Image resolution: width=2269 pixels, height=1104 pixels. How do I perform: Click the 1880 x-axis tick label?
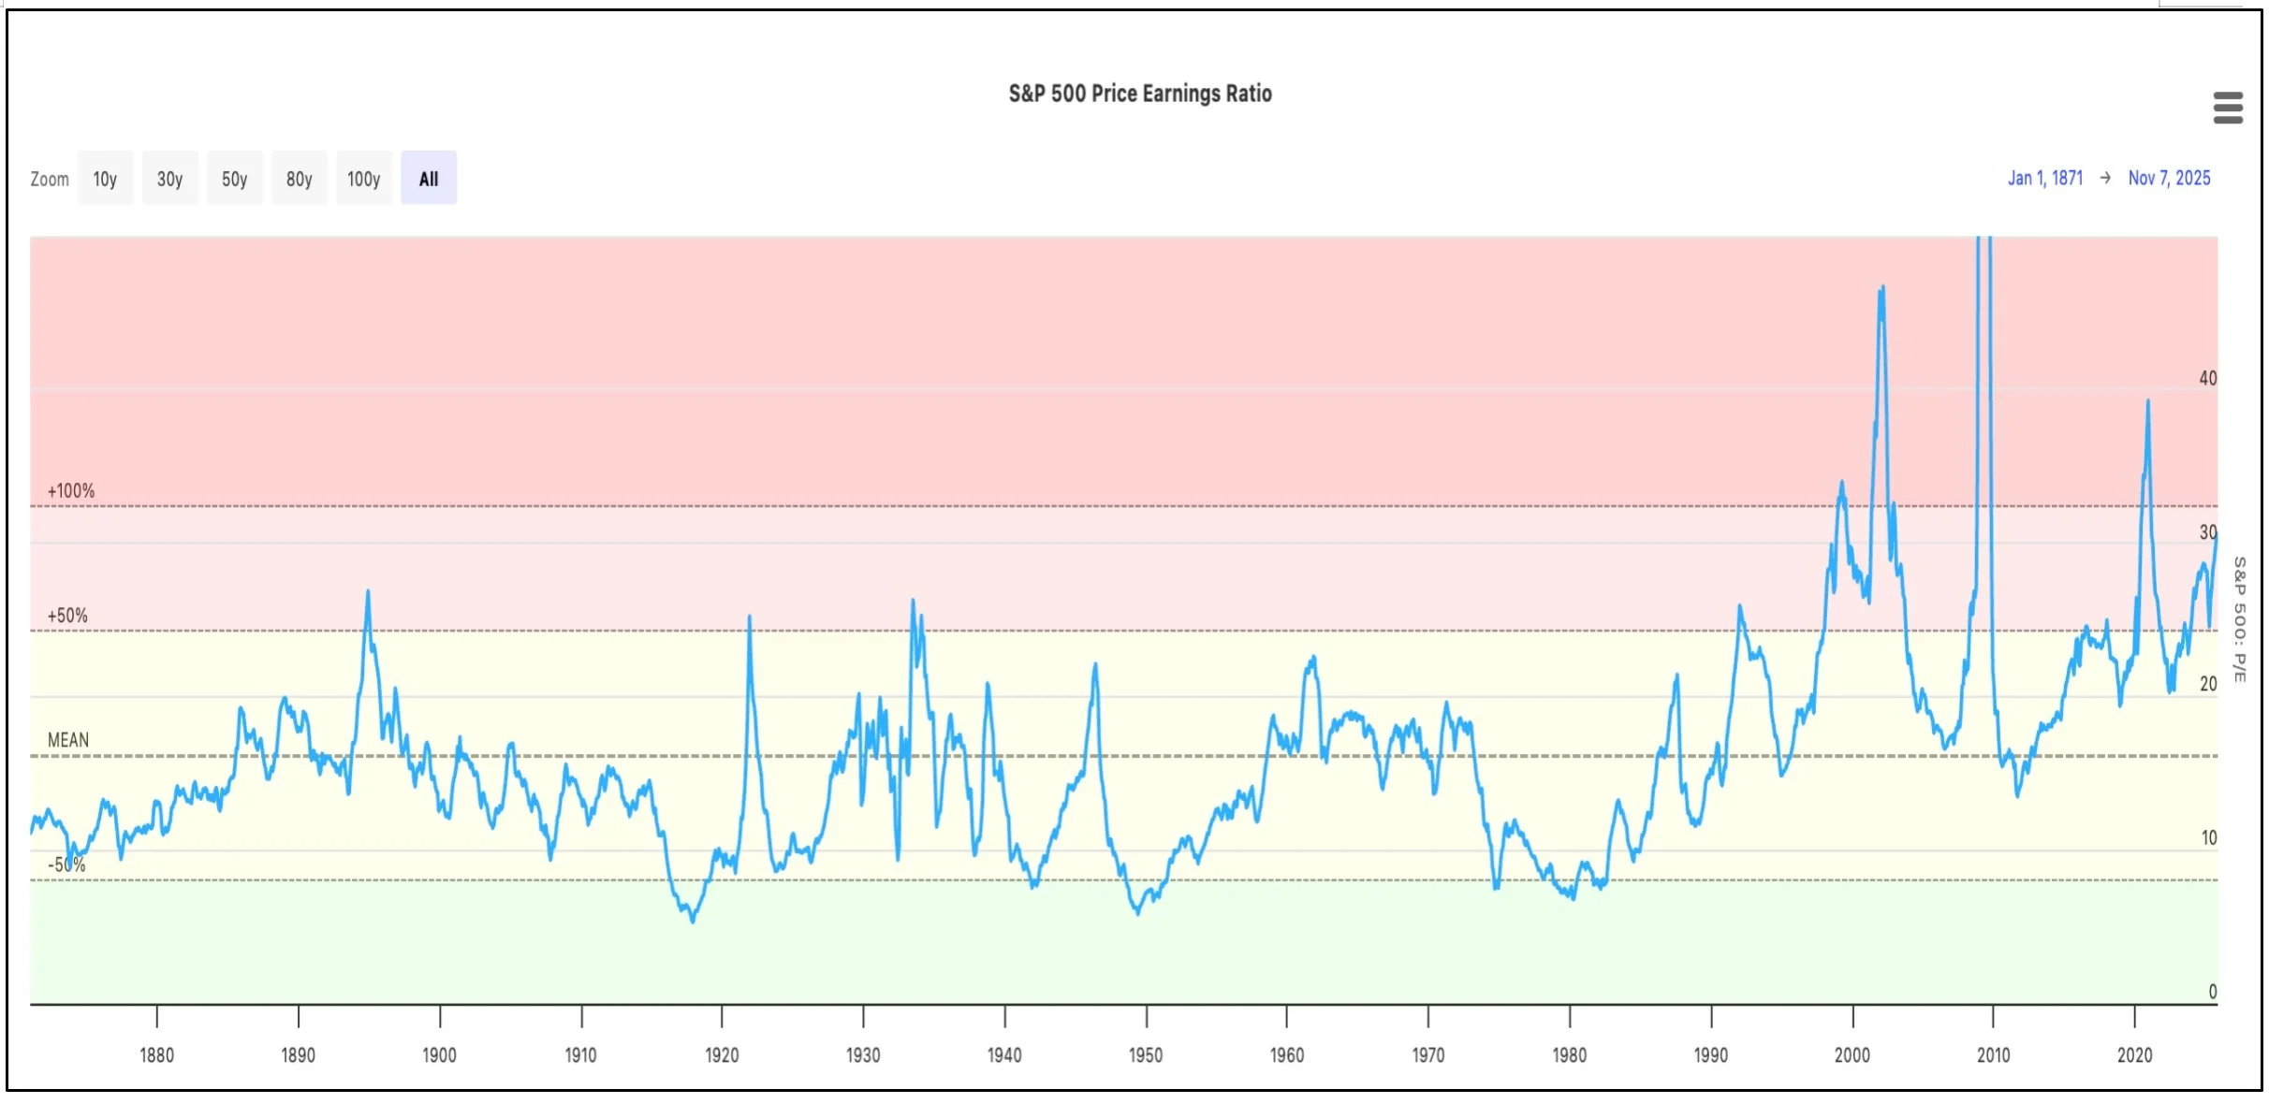point(156,1055)
